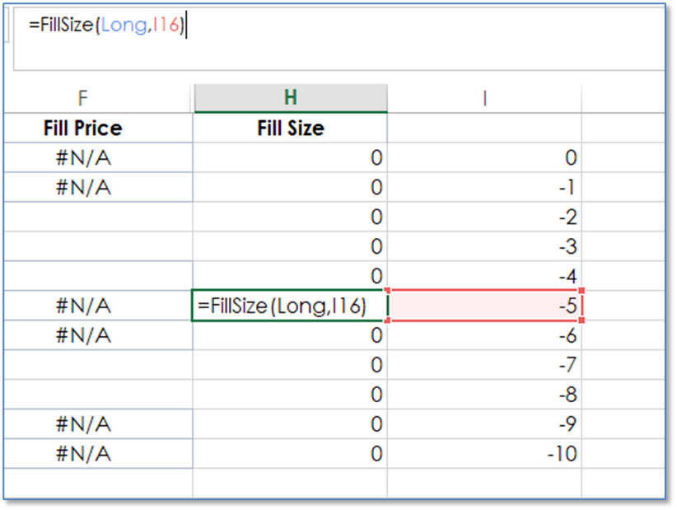Click the cell with value -2
The image size is (677, 510).
pyautogui.click(x=484, y=217)
